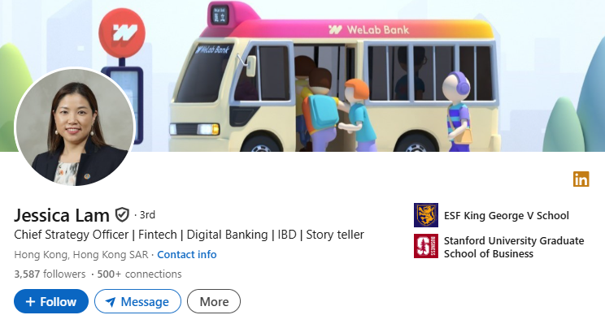The image size is (605, 328).
Task: Open the ESF King George V School logo
Action: [426, 215]
